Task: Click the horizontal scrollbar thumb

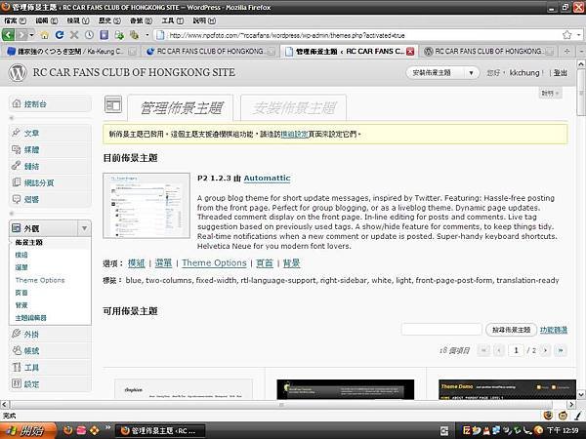Action: click(281, 405)
